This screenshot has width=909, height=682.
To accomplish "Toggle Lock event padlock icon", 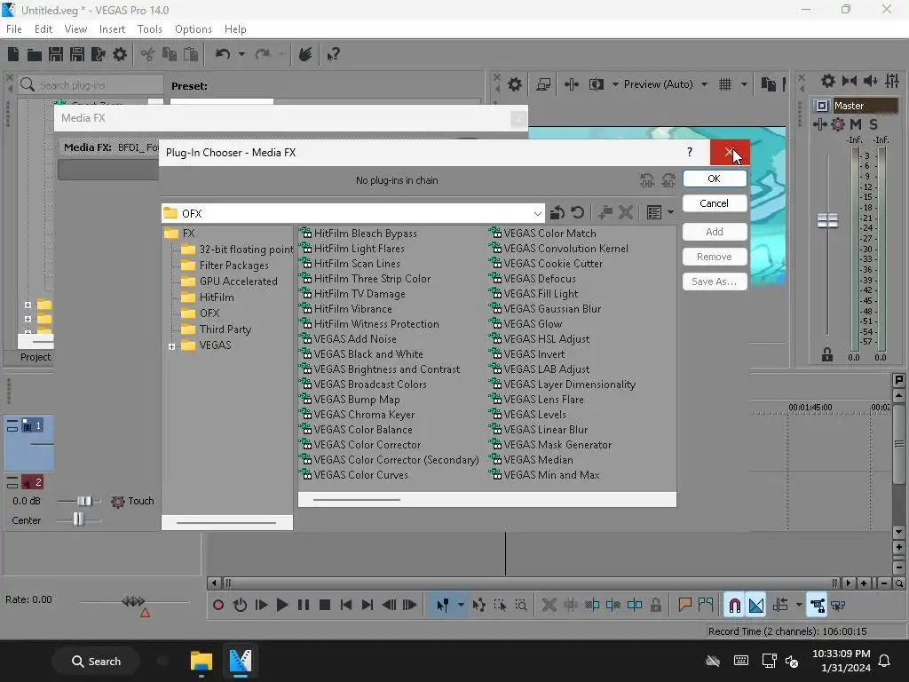I will [x=656, y=606].
